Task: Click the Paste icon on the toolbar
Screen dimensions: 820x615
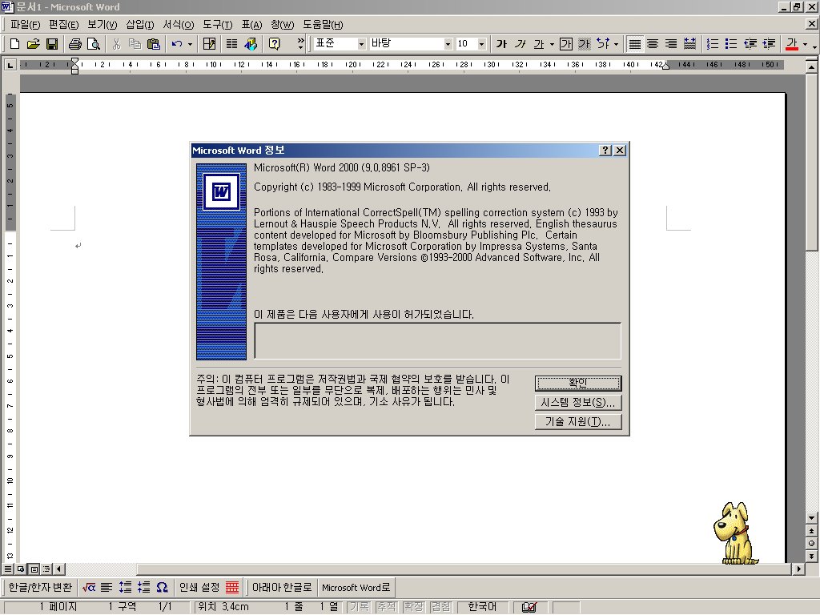Action: (152, 44)
